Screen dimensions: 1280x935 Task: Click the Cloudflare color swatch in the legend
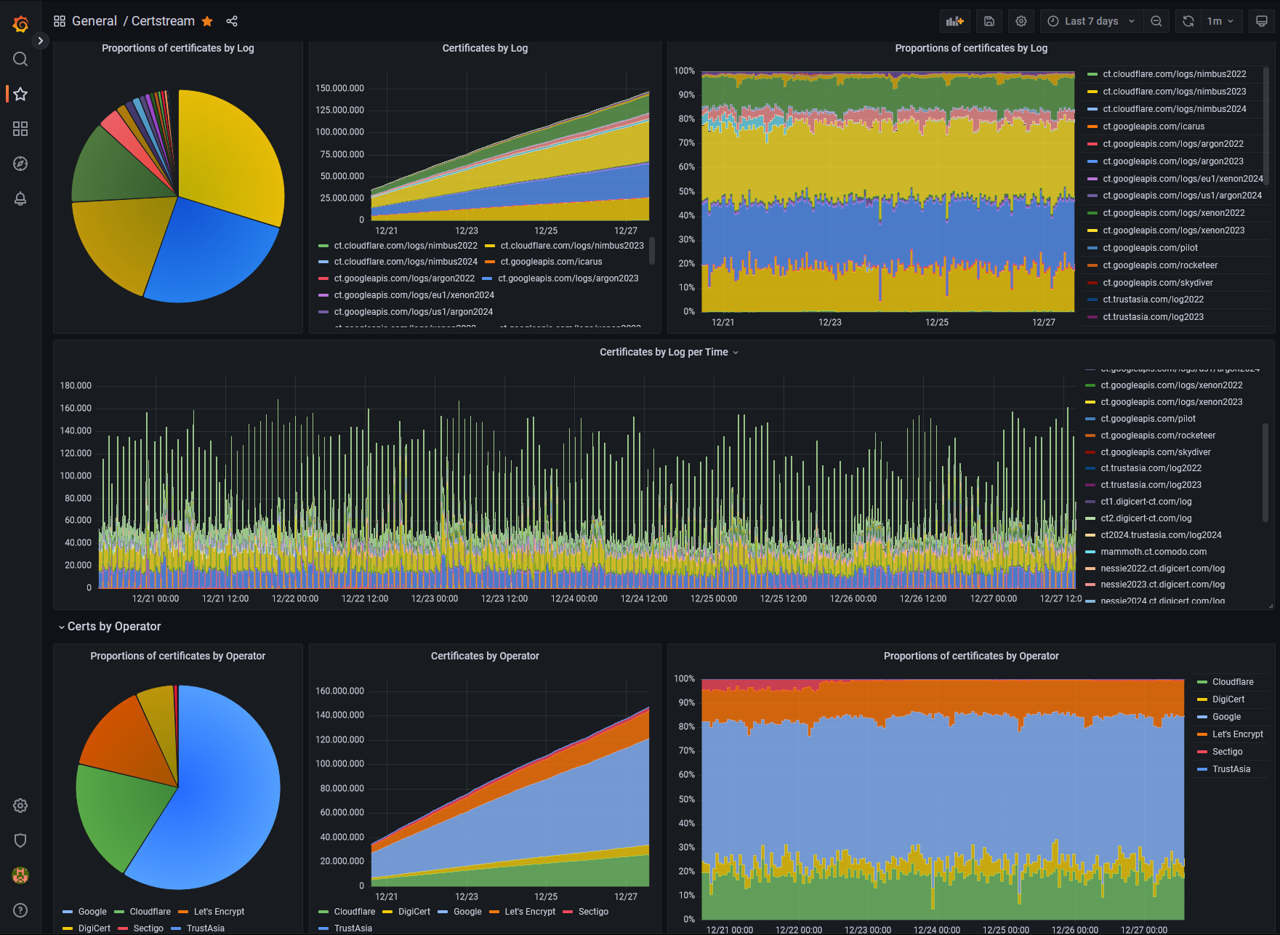pyautogui.click(x=1204, y=681)
